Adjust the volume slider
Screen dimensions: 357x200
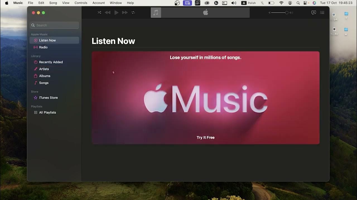click(287, 12)
